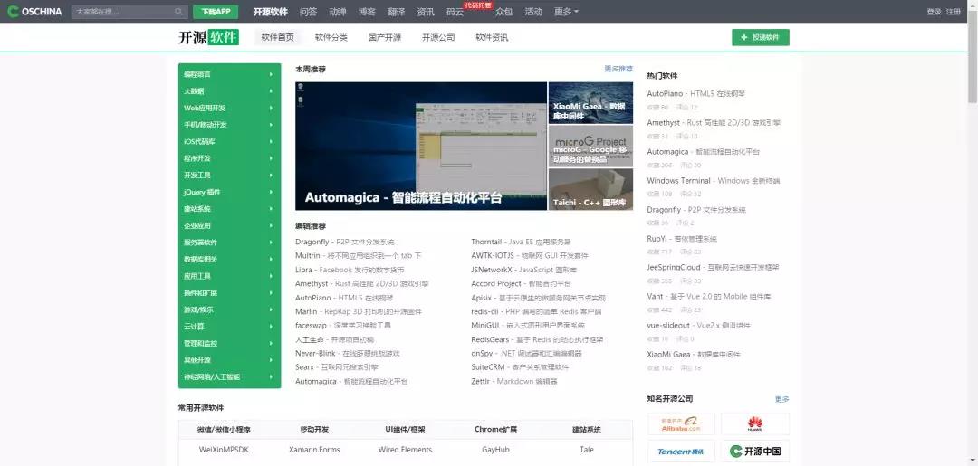This screenshot has width=978, height=466.
Task: Expand the 神经网络/人工智能 category
Action: pyautogui.click(x=229, y=377)
